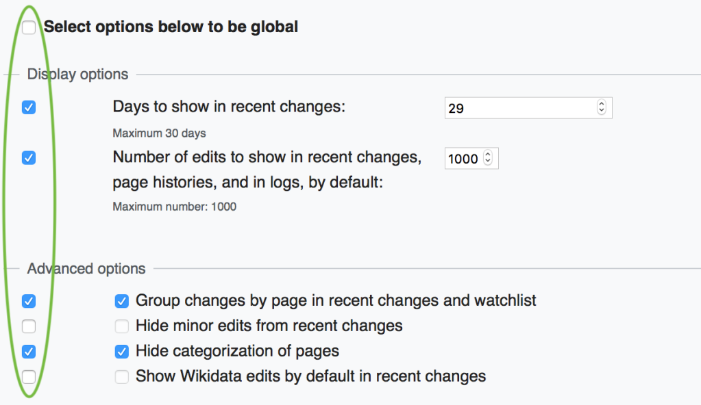Disable the 'Hide categorization of pages' option checkbox
Image resolution: width=701 pixels, height=405 pixels.
[121, 352]
